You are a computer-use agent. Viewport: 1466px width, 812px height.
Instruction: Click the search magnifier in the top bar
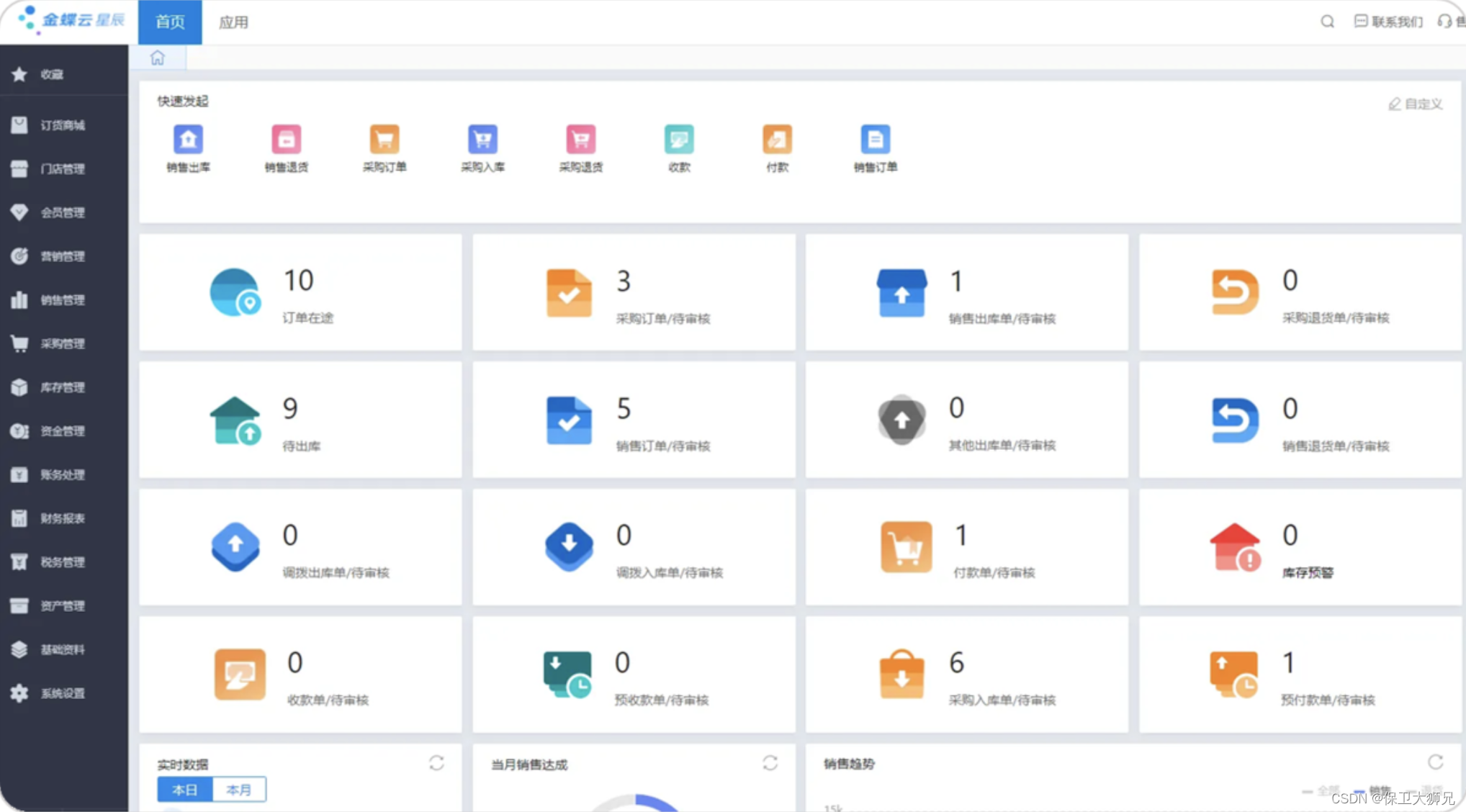pos(1327,22)
